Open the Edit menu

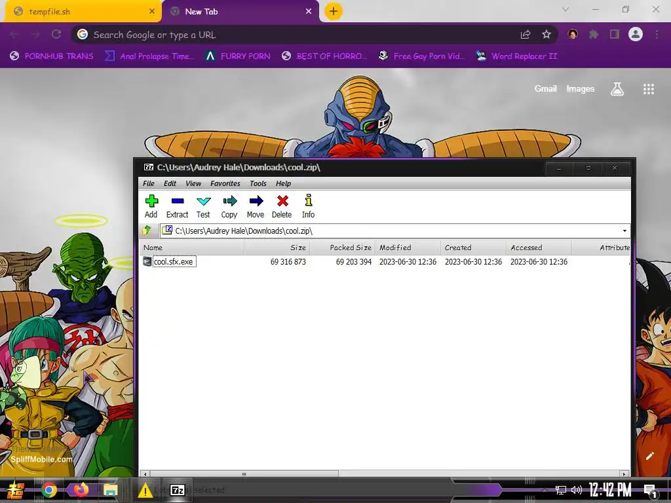pos(170,183)
